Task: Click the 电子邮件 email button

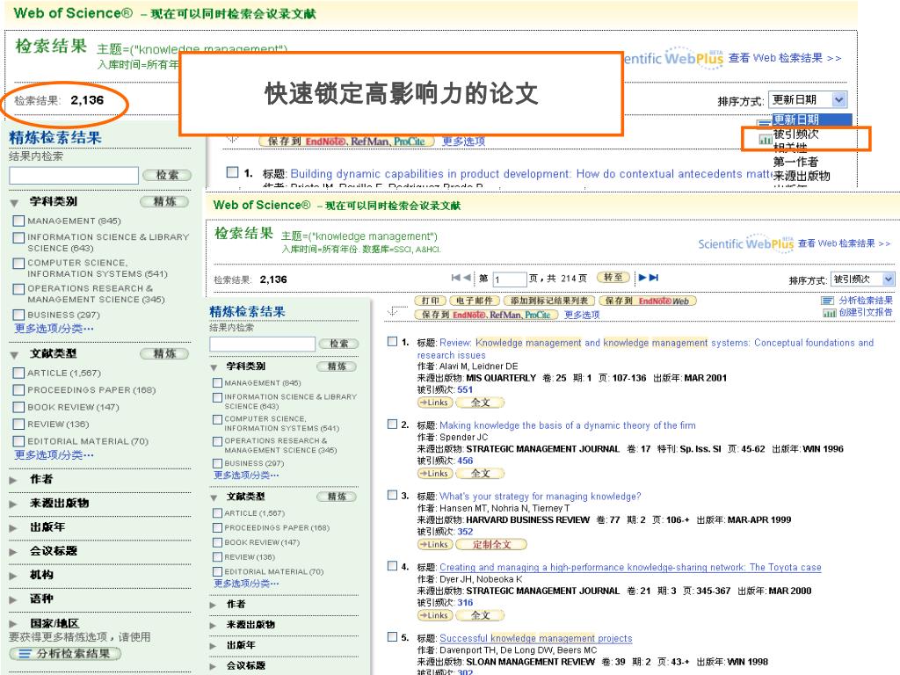Action: pos(475,301)
